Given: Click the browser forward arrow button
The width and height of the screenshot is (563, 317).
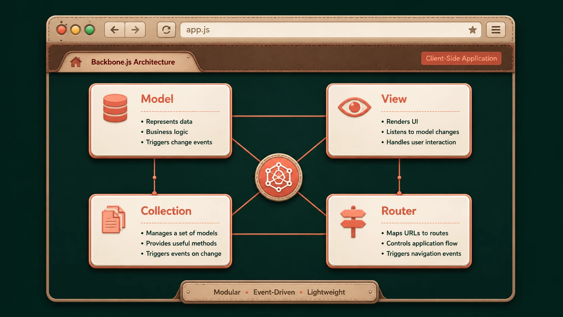Looking at the screenshot, I should click(135, 30).
